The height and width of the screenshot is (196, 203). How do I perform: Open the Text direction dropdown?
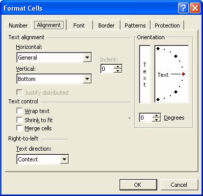(x=64, y=159)
